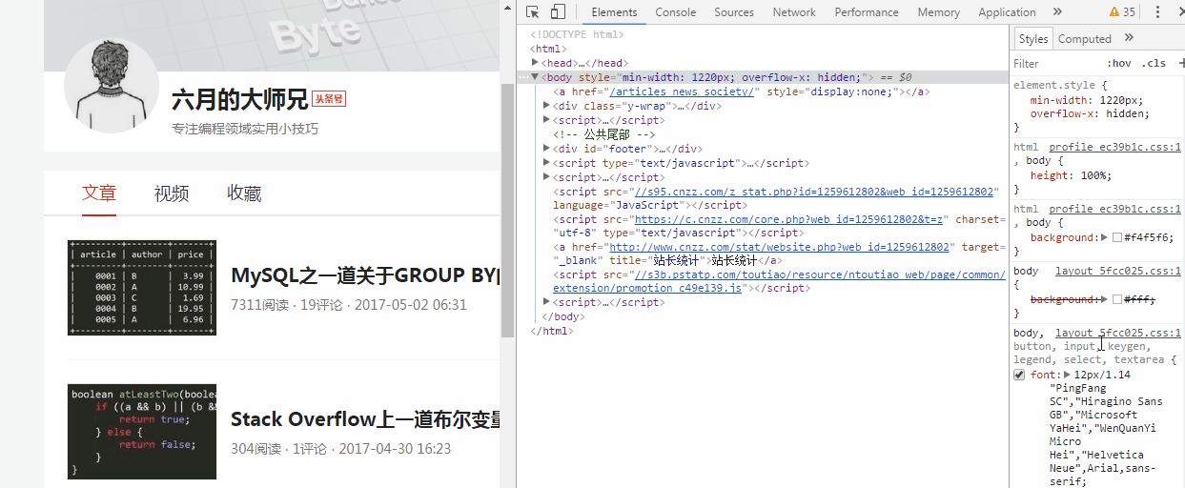
Task: Click the #f4f5f6 background color swatch
Action: [x=1117, y=237]
